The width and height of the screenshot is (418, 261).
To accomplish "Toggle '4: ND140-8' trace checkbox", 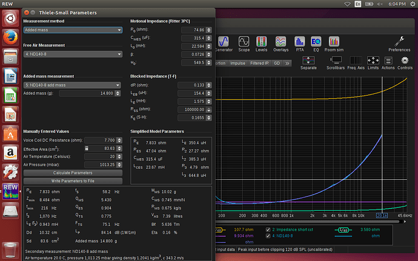I will [x=268, y=236].
